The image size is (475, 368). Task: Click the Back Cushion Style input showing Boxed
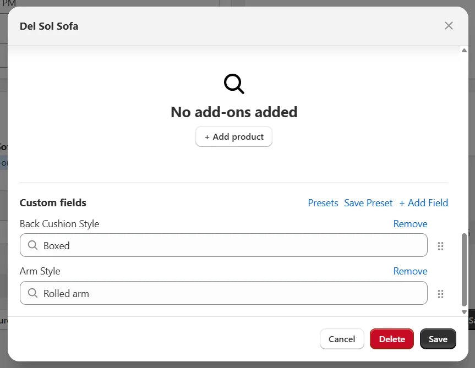coord(223,245)
